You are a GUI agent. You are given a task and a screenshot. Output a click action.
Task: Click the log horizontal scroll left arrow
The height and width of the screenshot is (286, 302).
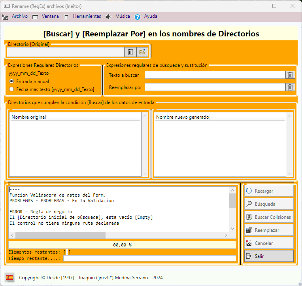[x=12, y=235]
